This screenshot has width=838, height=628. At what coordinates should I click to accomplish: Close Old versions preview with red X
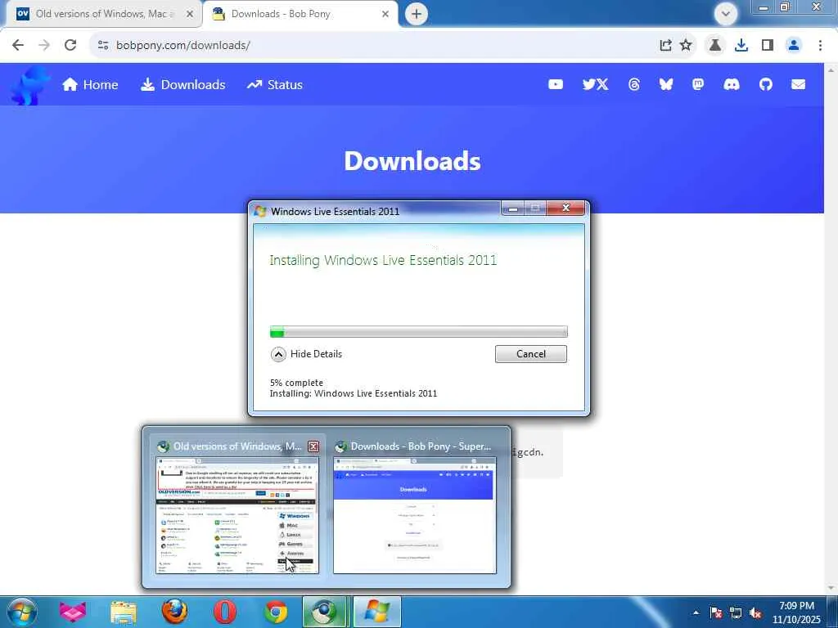[x=313, y=446]
